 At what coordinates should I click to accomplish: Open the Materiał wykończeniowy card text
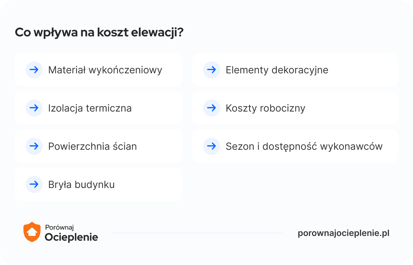tap(105, 70)
